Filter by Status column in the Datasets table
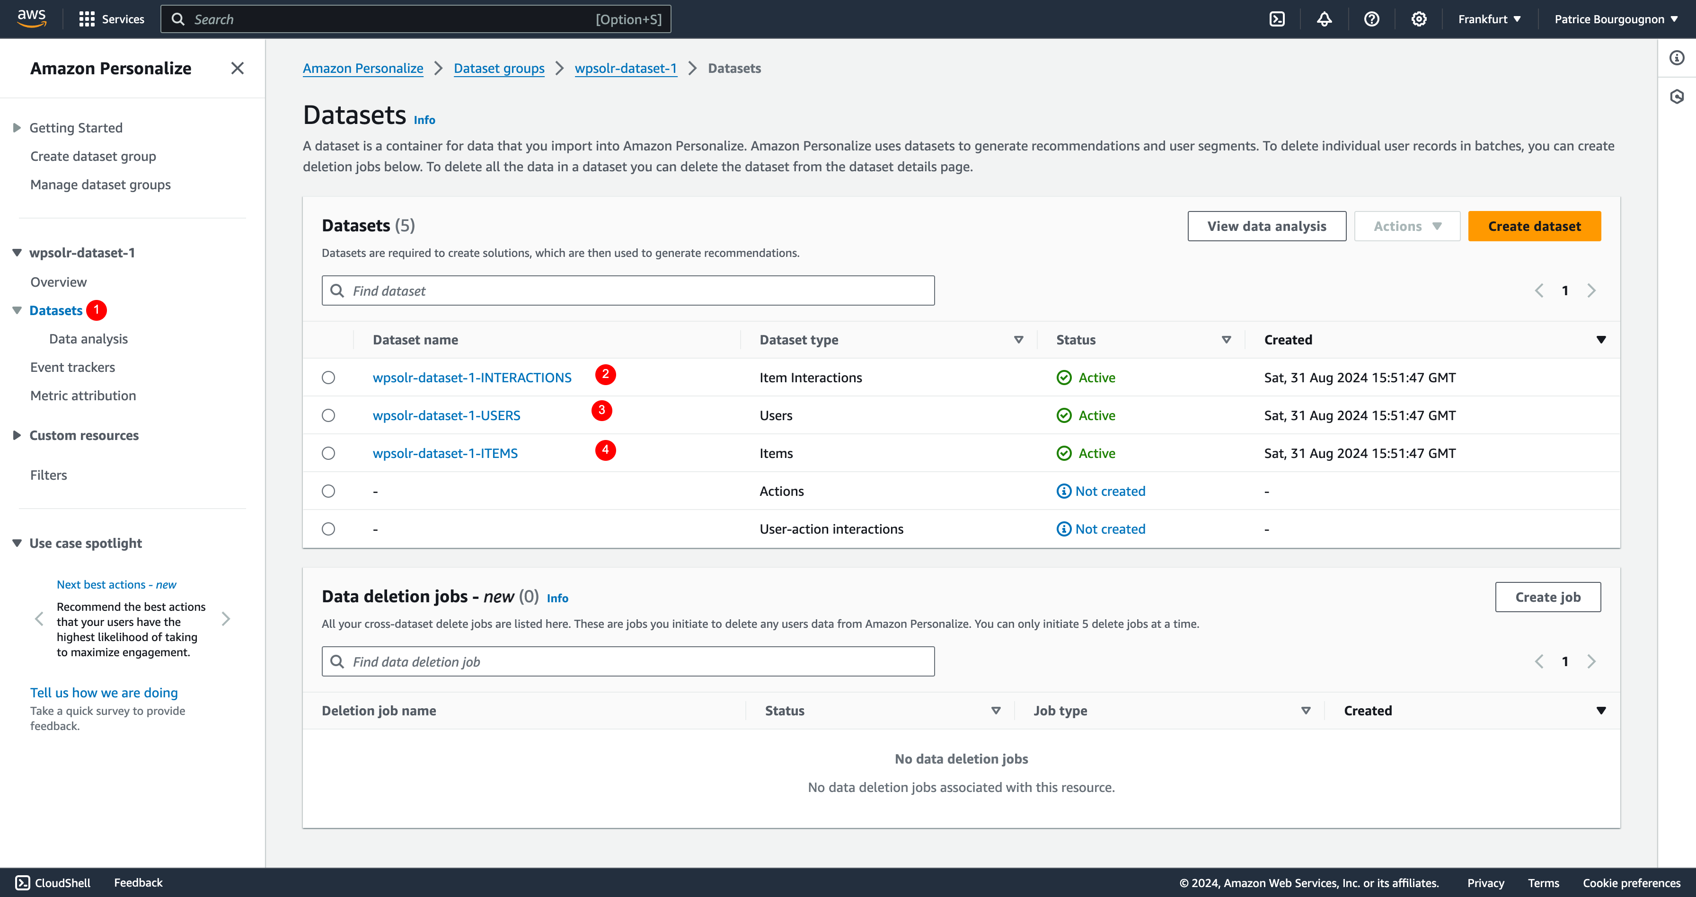The width and height of the screenshot is (1696, 897). click(x=1226, y=340)
